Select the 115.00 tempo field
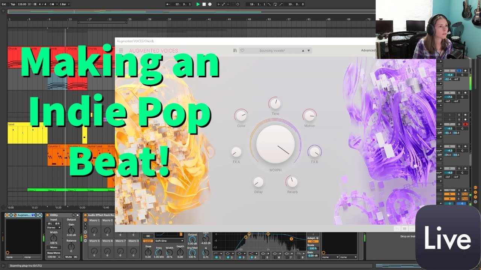The image size is (481, 270). pos(22,4)
